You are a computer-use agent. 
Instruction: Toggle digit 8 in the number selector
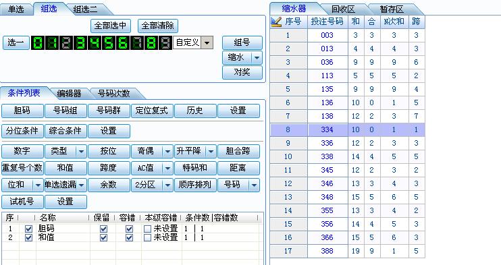(x=151, y=42)
